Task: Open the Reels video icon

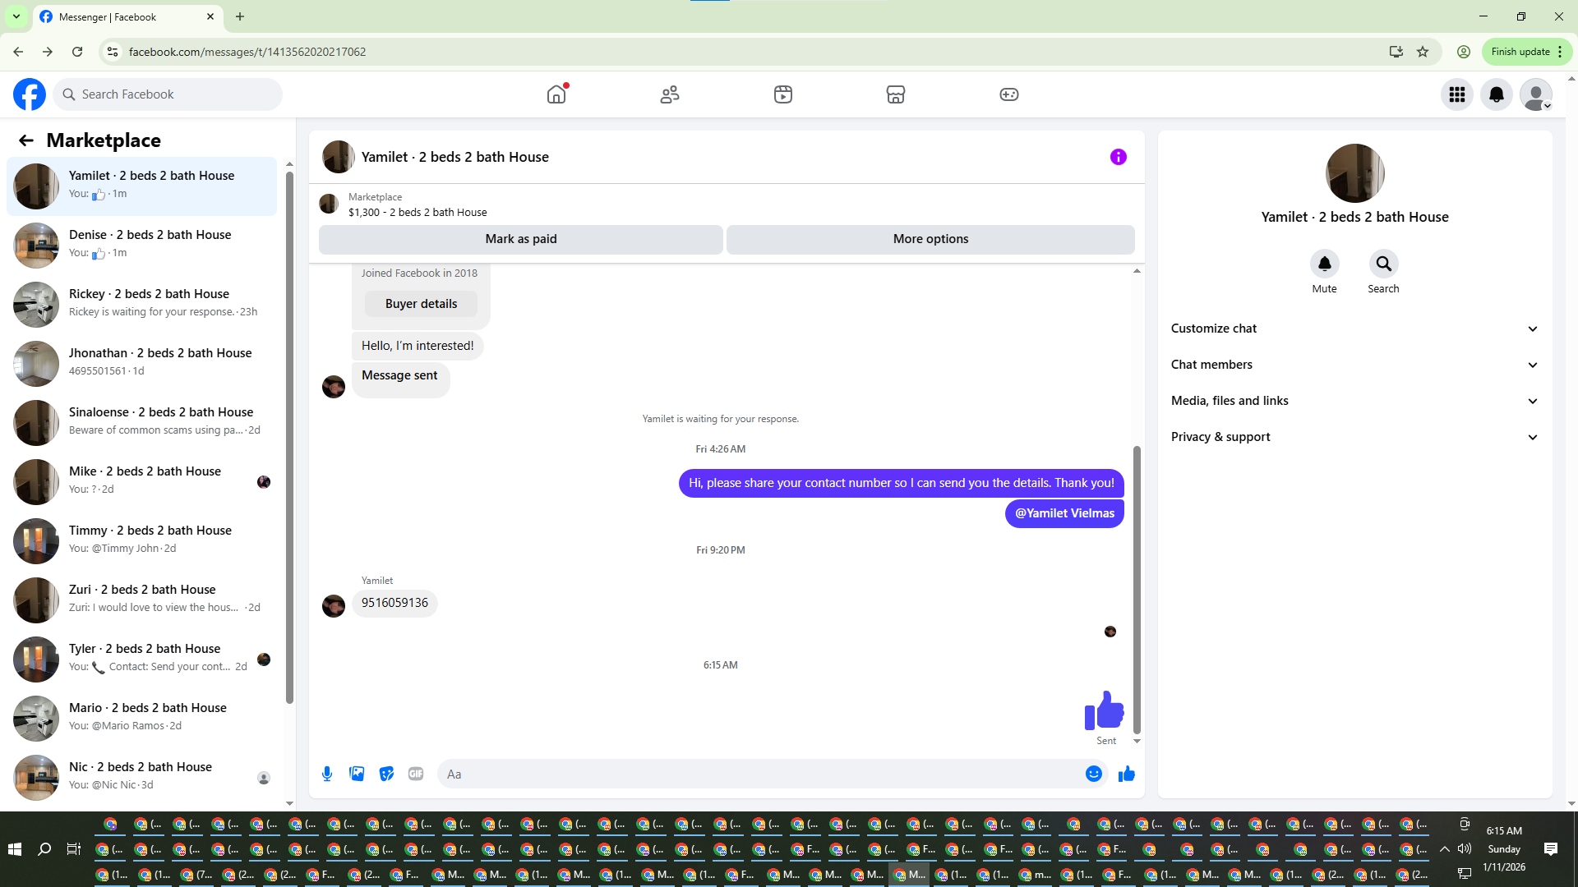Action: pyautogui.click(x=783, y=94)
